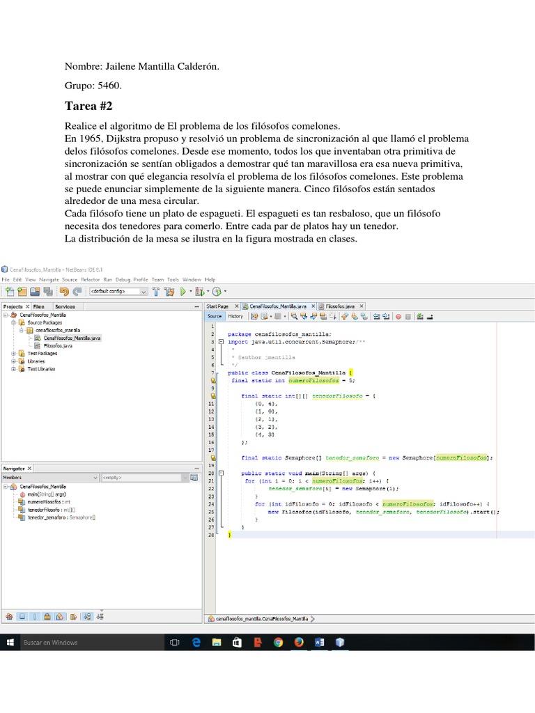Toggle Show Static Members filter in Navigator
Image resolution: width=535 pixels, height=713 pixels.
click(34, 616)
